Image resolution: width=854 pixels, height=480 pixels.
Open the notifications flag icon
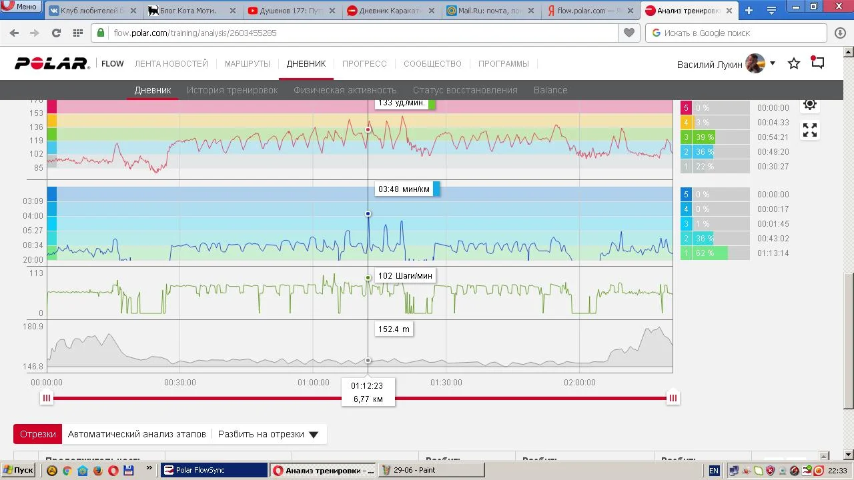pos(817,63)
